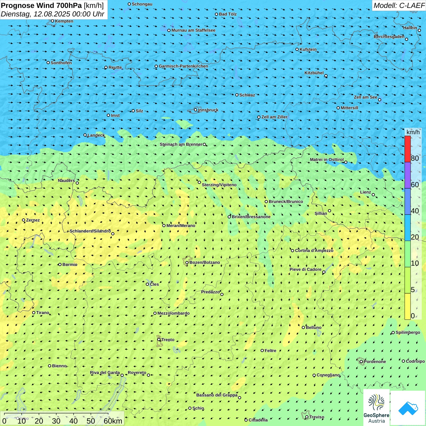The image size is (426, 426).
Task: Click the 'Schlanders/Silandro' label
Action: coord(90,231)
